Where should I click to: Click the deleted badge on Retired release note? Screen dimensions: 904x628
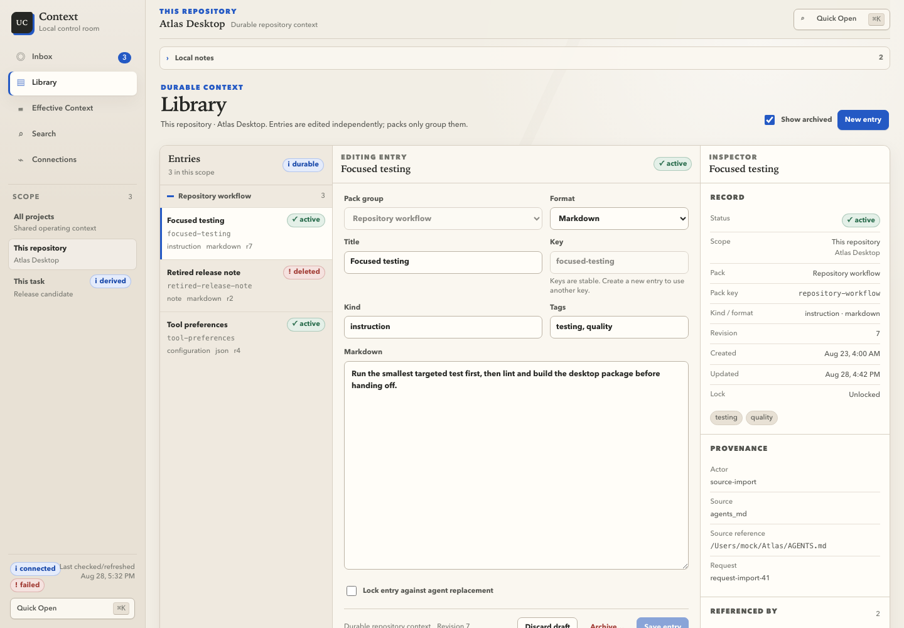coord(304,272)
